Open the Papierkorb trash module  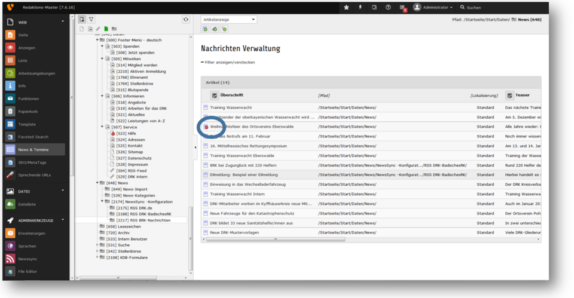[x=10, y=111]
